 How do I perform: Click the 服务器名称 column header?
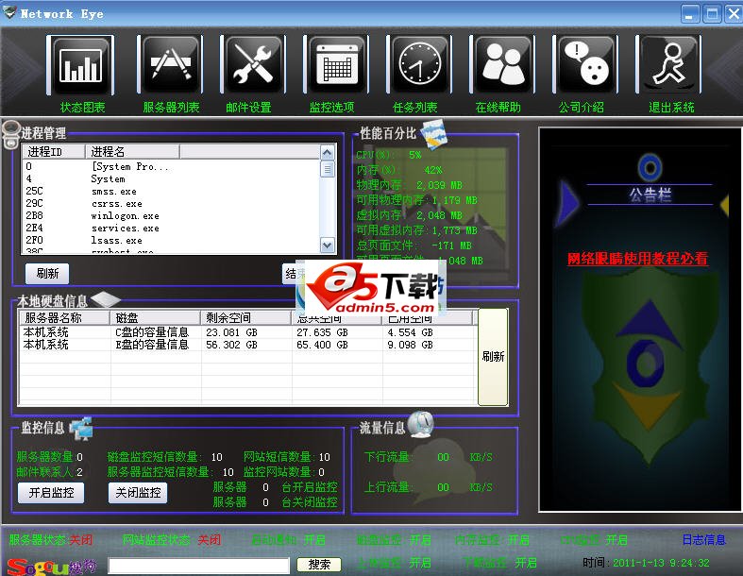[64, 317]
